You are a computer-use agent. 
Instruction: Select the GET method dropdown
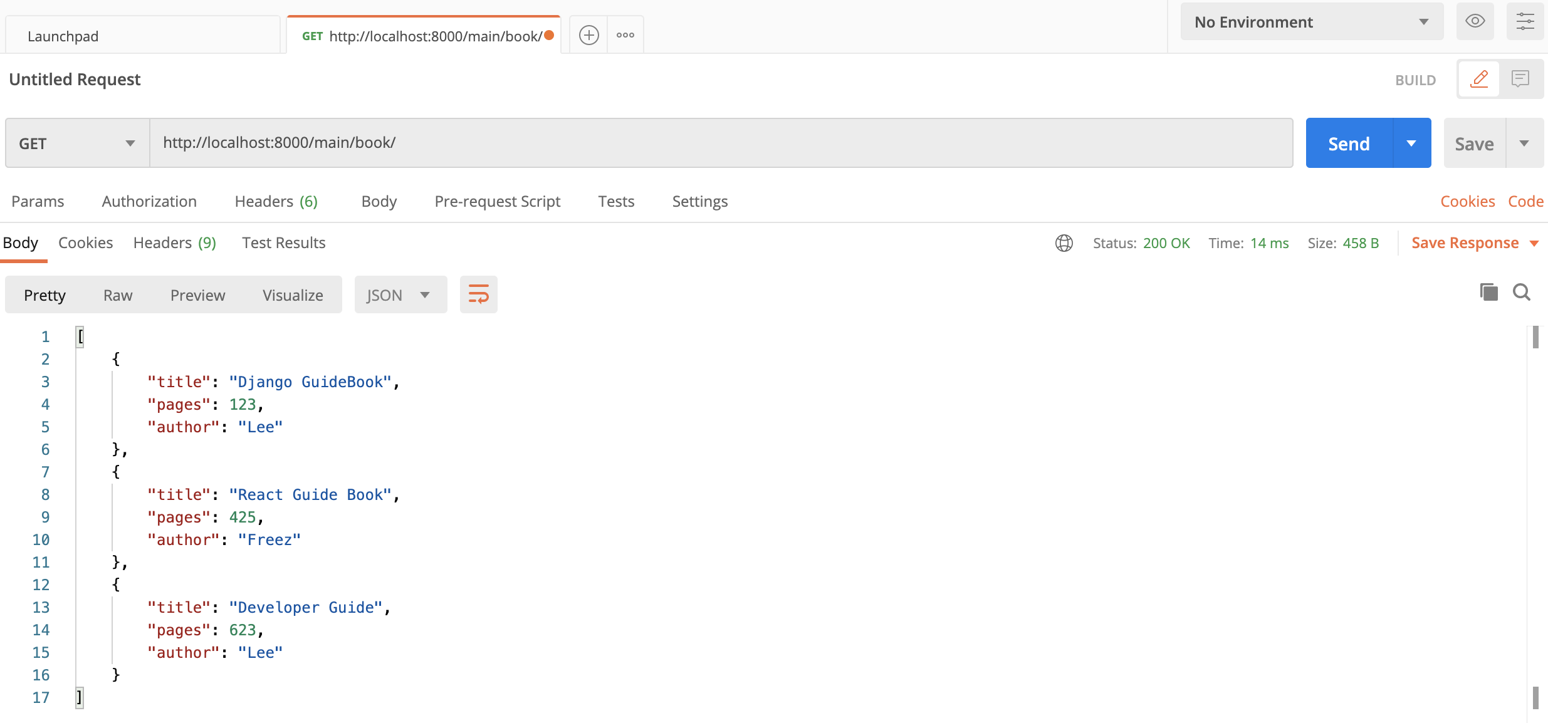tap(74, 143)
